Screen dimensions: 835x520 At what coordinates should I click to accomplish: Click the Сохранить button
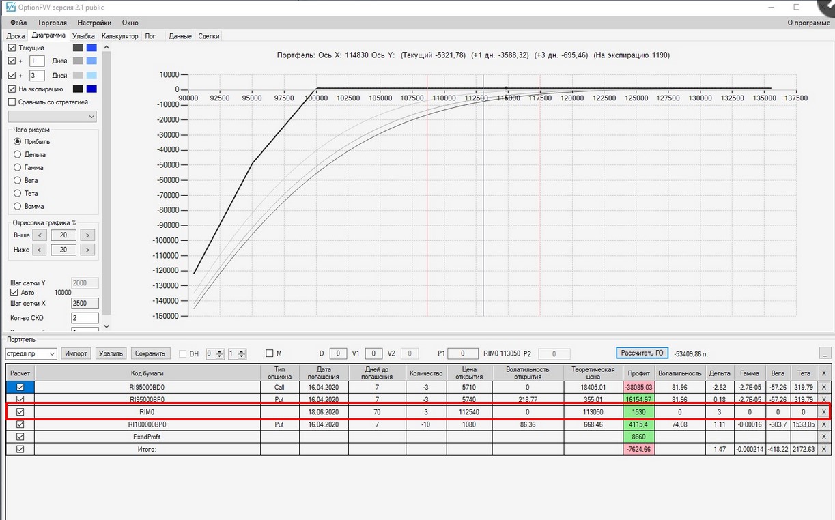150,353
